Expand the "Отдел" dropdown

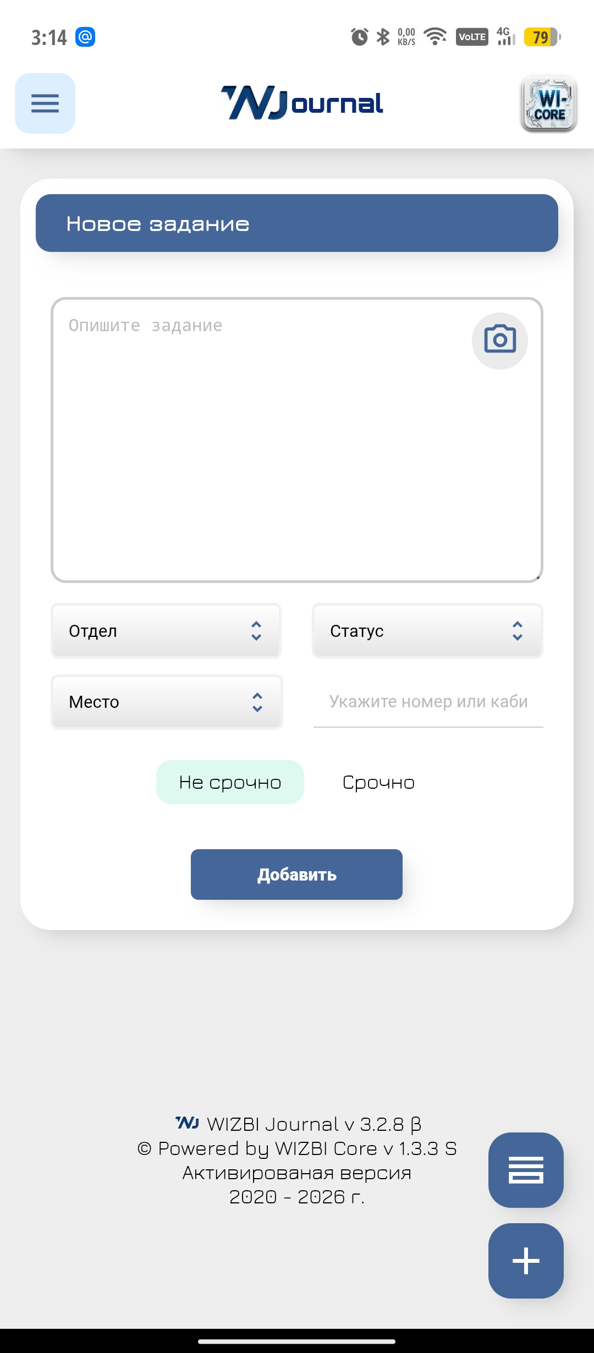pyautogui.click(x=166, y=631)
